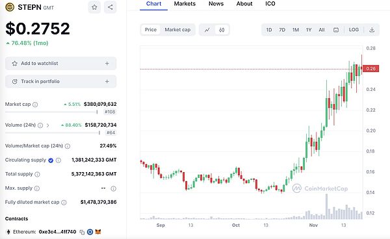Click the portfolio pie icon
Image resolution: width=390 pixels, height=239 pixels.
(15, 81)
